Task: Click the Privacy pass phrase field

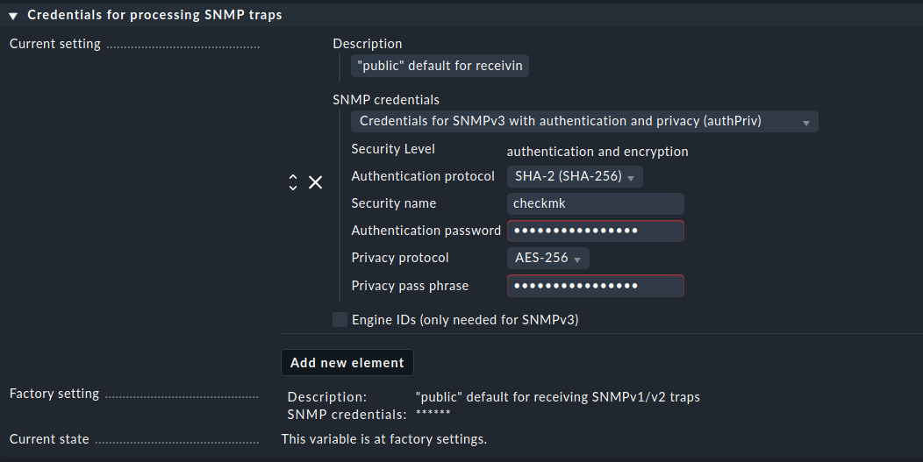Action: [595, 286]
